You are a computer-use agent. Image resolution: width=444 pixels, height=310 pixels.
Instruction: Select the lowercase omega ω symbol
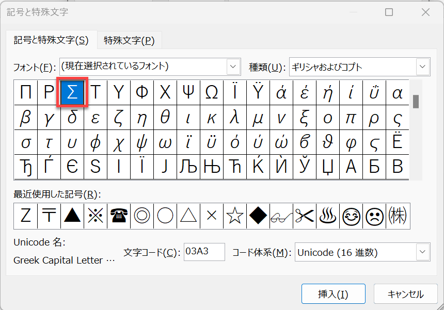(165, 142)
